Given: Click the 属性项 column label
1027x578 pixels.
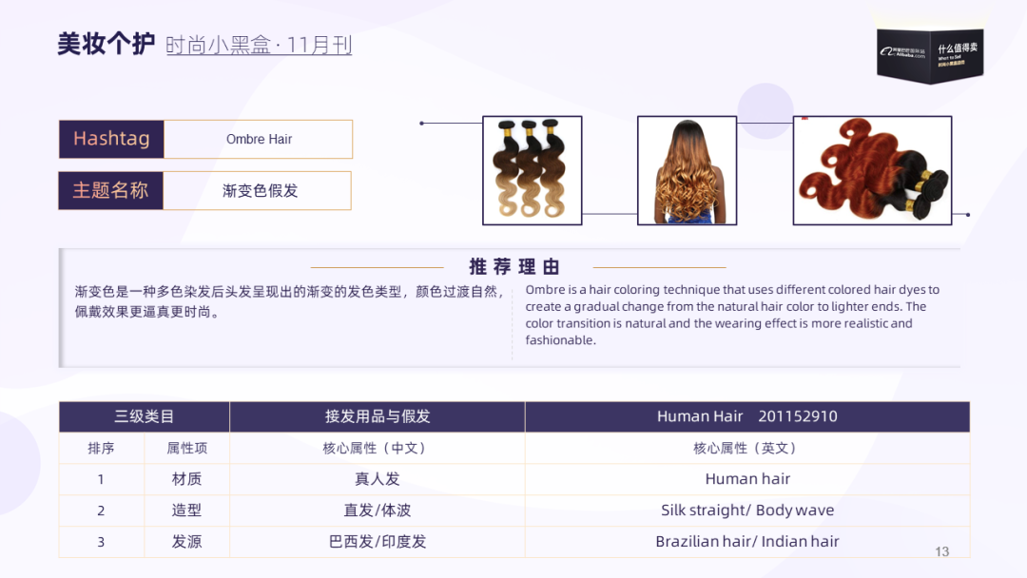Looking at the screenshot, I should pyautogui.click(x=186, y=448).
